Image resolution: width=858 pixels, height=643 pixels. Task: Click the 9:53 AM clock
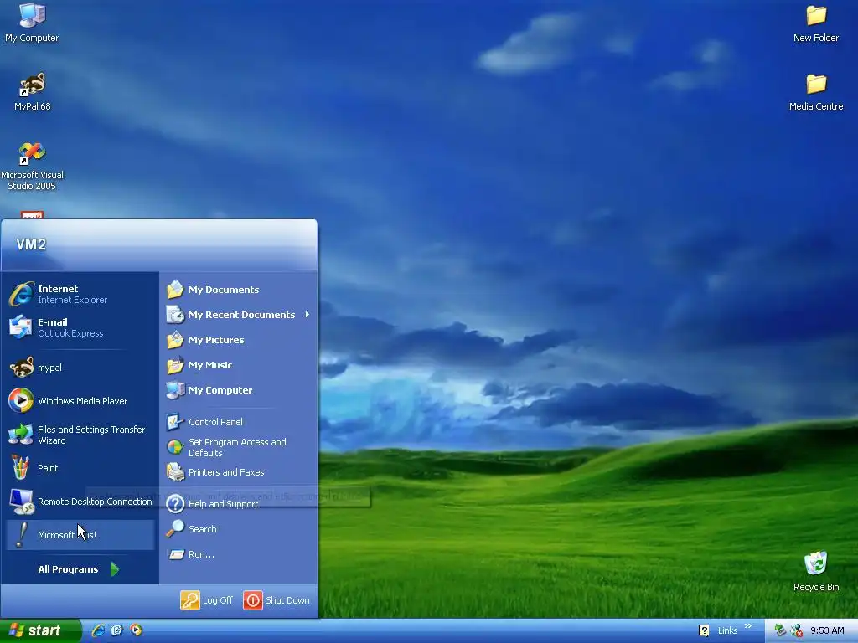pyautogui.click(x=827, y=630)
